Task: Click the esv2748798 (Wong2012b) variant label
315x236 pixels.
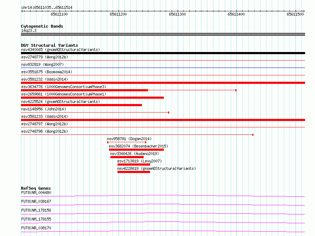Action: click(x=45, y=131)
